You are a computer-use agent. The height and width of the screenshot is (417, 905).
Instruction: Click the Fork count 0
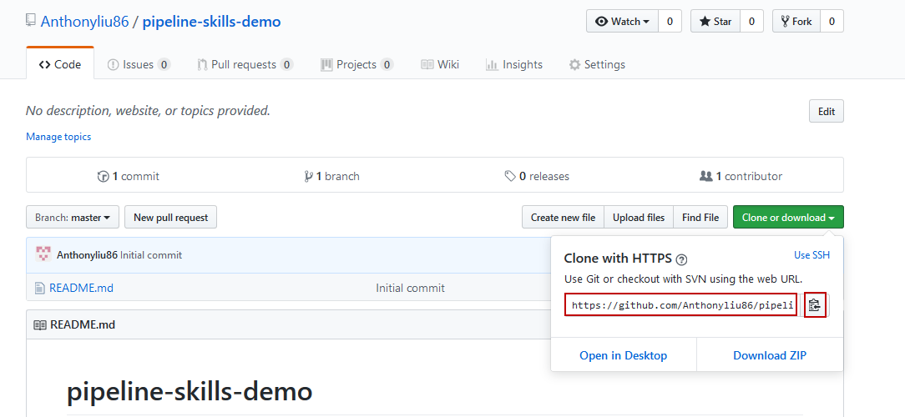(832, 22)
